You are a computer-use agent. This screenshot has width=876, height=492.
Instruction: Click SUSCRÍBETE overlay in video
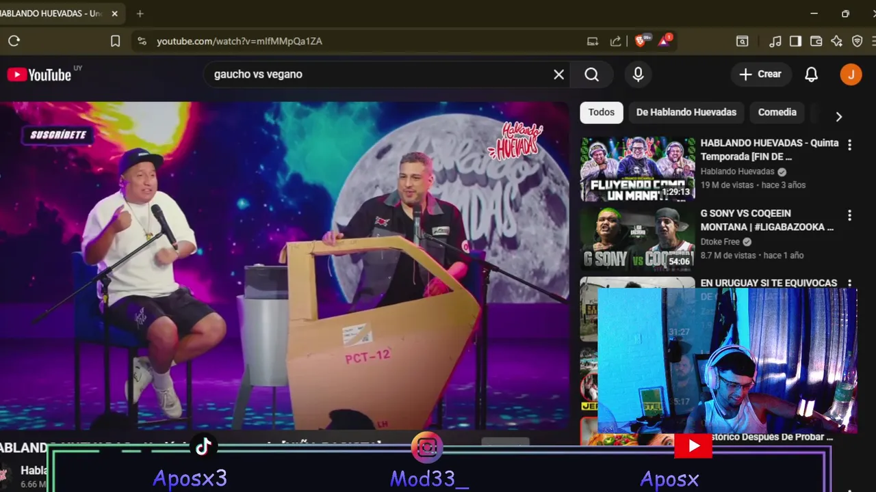point(57,135)
